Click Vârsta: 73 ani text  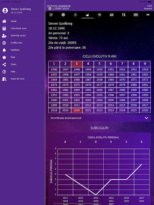(x=58, y=38)
